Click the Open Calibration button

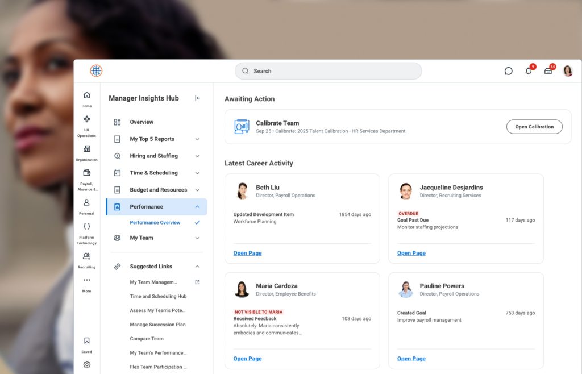[x=534, y=127]
